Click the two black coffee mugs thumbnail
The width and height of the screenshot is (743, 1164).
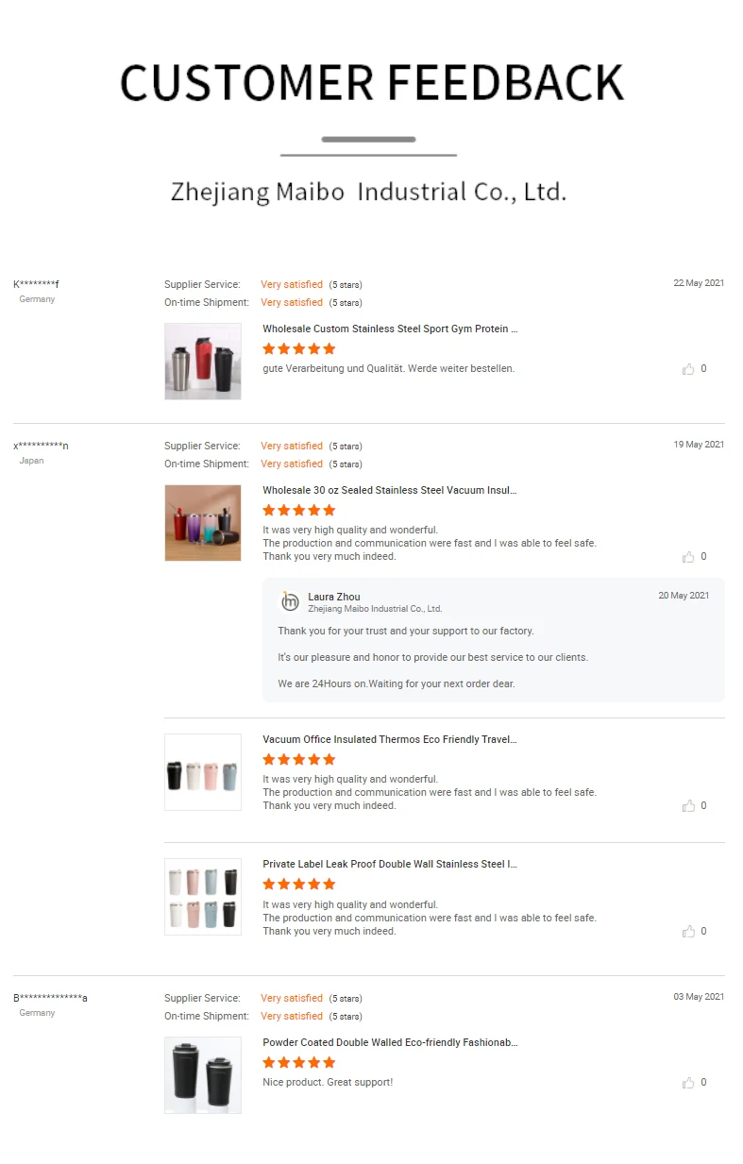click(x=203, y=1075)
